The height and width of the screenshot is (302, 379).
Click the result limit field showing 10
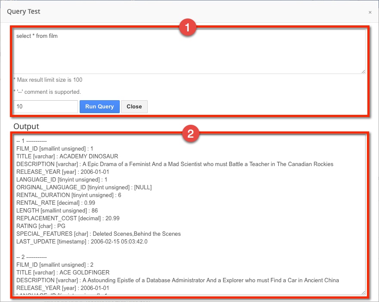[46, 106]
